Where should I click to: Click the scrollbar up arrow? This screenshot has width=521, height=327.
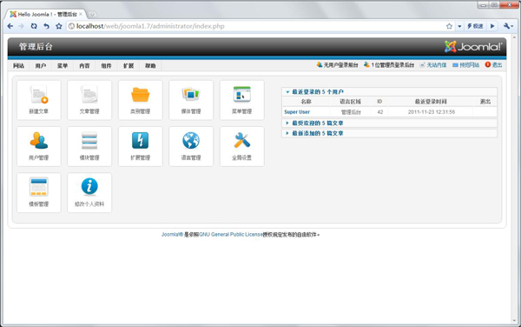[514, 37]
